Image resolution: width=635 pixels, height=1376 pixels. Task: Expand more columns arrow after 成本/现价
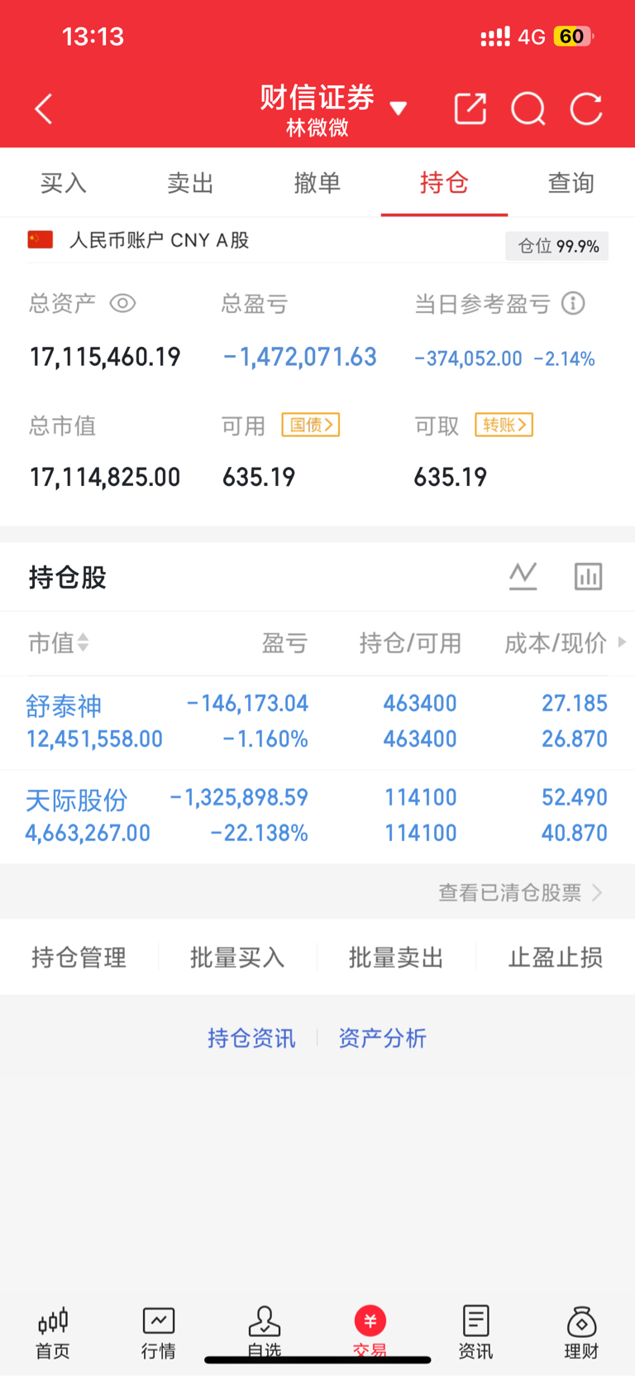[x=622, y=642]
